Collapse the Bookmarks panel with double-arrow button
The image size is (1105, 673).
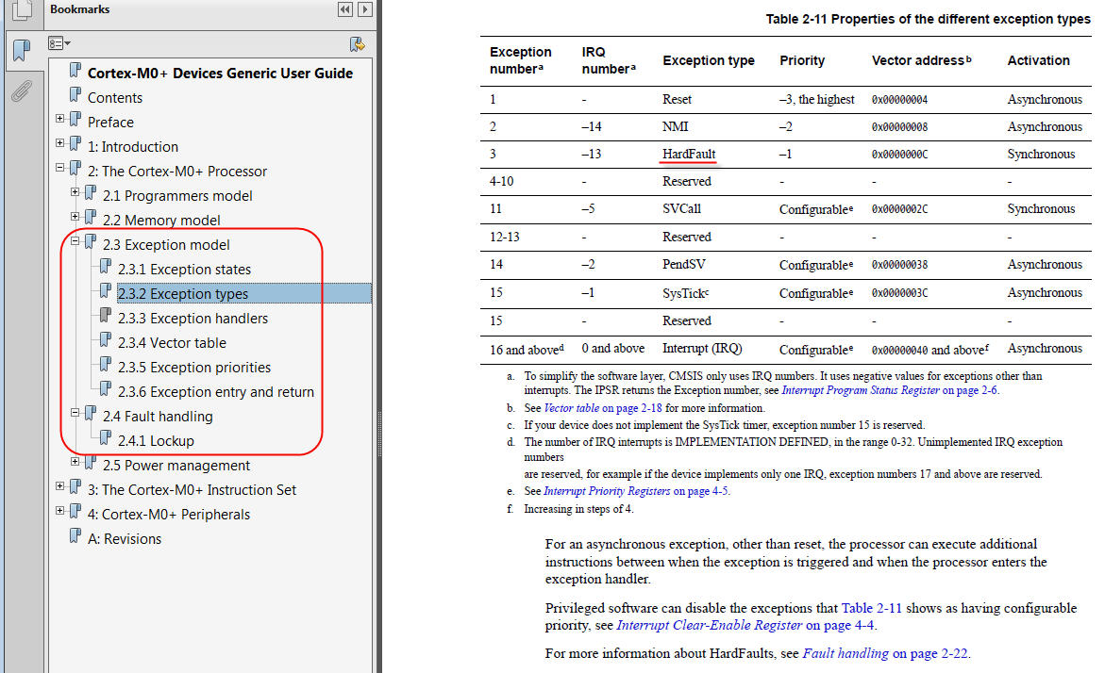coord(344,9)
